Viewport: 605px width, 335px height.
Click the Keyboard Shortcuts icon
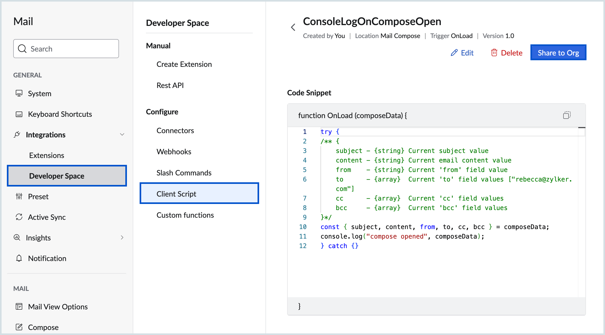pos(19,114)
